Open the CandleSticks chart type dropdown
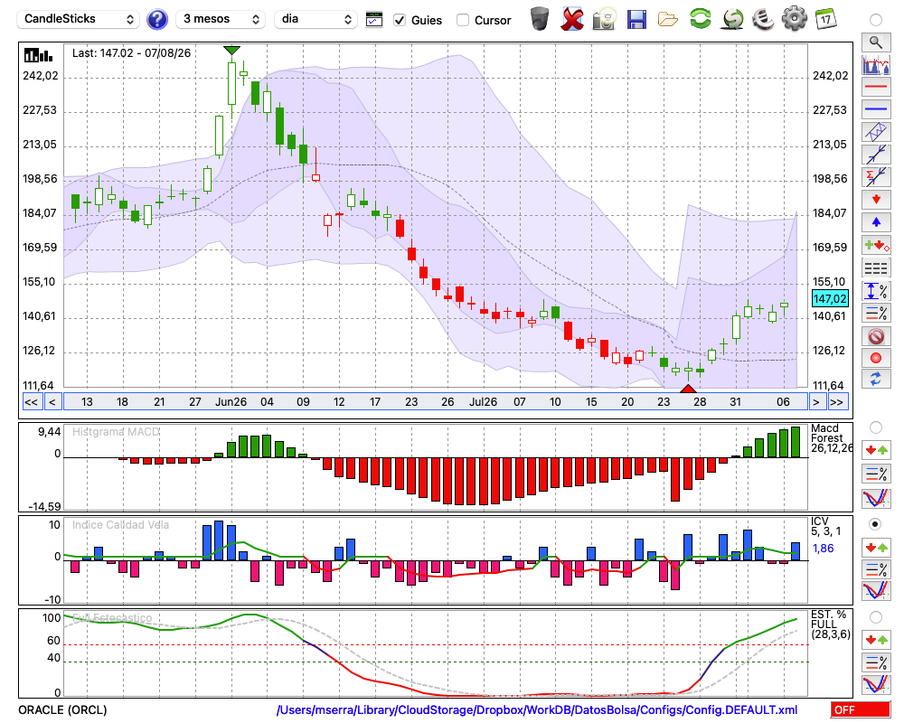This screenshot has height=723, width=904. coord(79,19)
